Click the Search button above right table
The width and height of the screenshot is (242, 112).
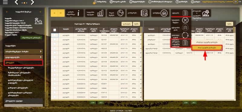point(230,24)
